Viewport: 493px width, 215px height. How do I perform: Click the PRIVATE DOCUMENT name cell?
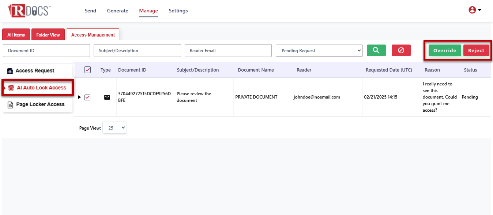(256, 97)
